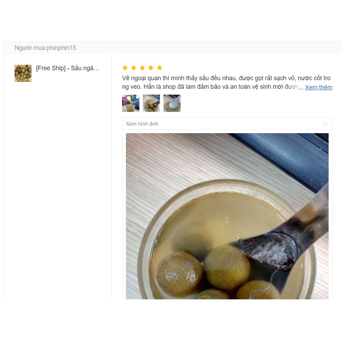Image resolution: width=341 pixels, height=341 pixels.
Task: View second review photo showing sấu in jar
Action: click(151, 103)
